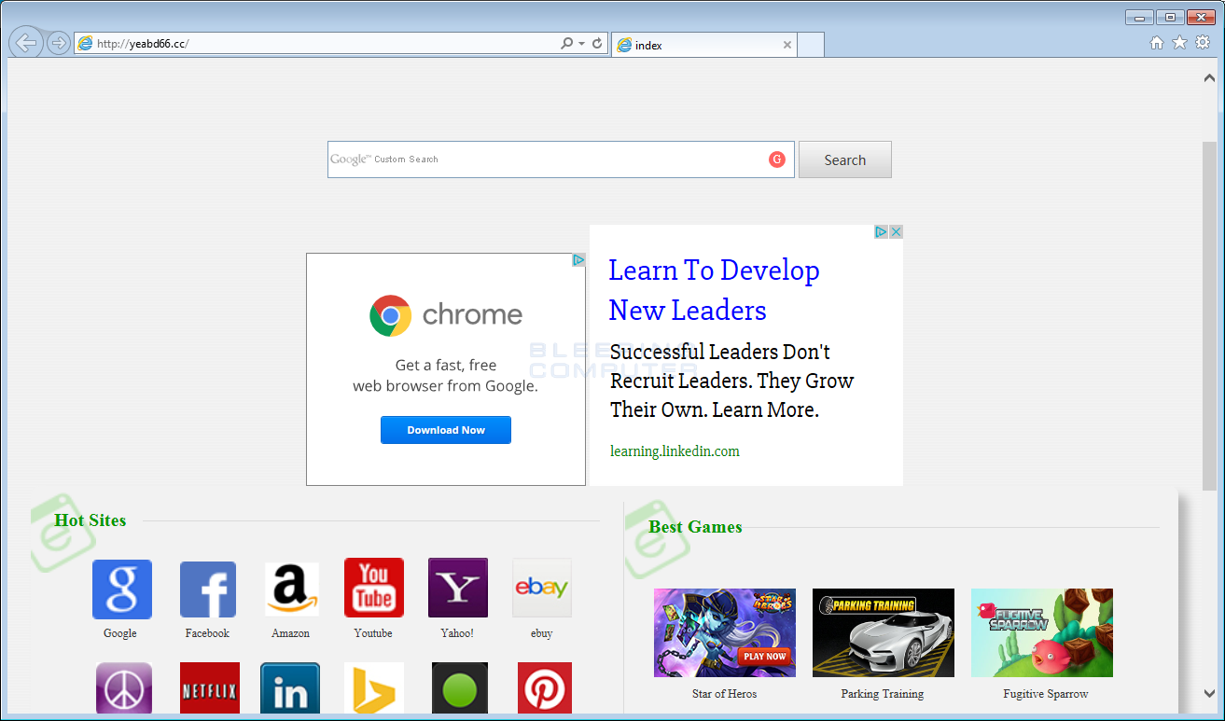This screenshot has width=1225, height=721.
Task: Click the scrollbar up arrow
Action: click(x=1209, y=78)
